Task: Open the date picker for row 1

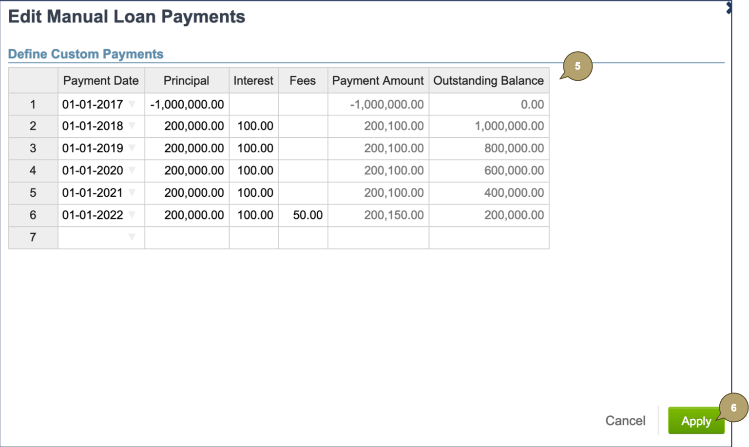Action: 131,104
